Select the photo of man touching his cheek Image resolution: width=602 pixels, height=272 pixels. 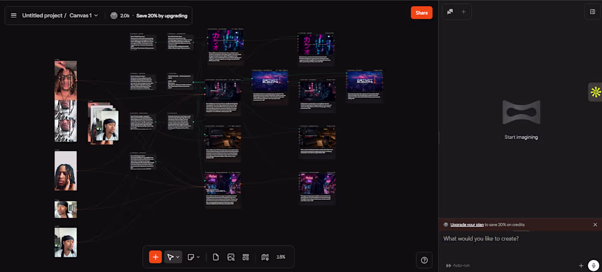tap(66, 171)
